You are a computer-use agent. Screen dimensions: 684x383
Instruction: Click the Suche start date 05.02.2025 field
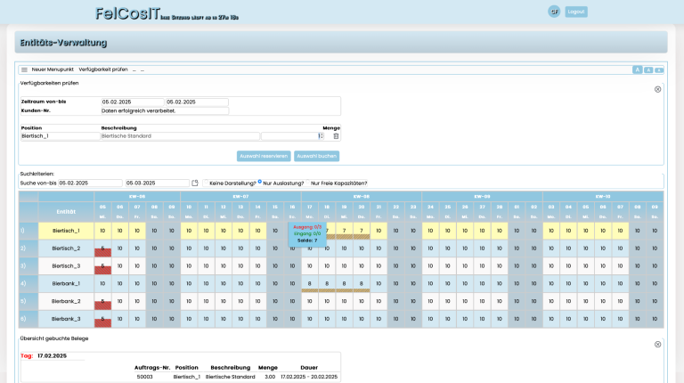(90, 183)
